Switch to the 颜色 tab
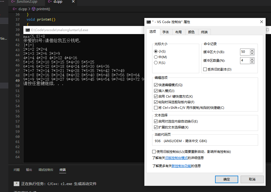Screen dimensions: 271x192 point(191,32)
